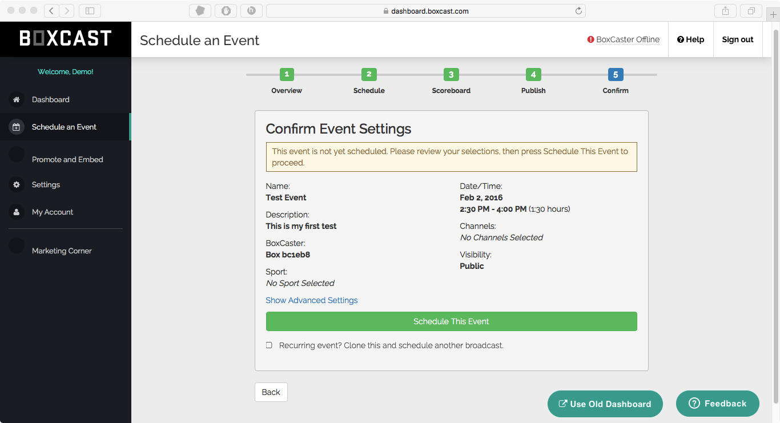Click the Back button

coord(271,392)
